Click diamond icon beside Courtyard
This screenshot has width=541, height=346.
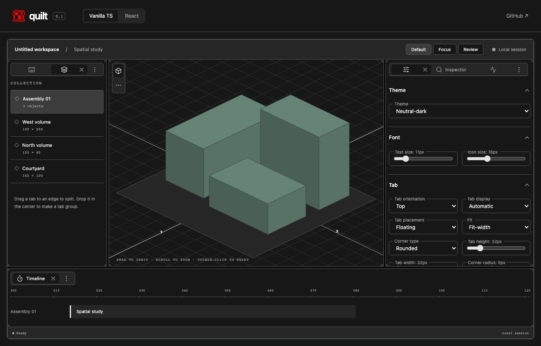point(17,168)
